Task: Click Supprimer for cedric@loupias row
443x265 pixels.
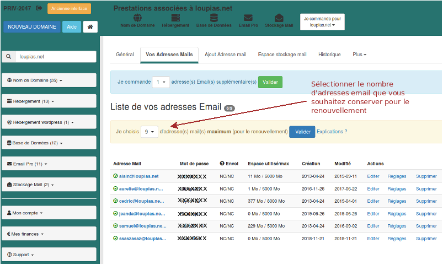Action: tap(426, 201)
